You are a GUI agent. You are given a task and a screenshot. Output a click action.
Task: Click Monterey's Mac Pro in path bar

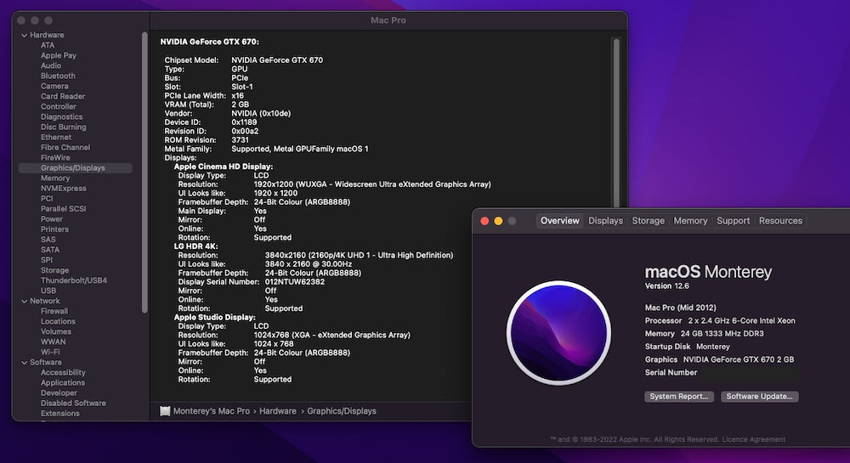(x=212, y=411)
